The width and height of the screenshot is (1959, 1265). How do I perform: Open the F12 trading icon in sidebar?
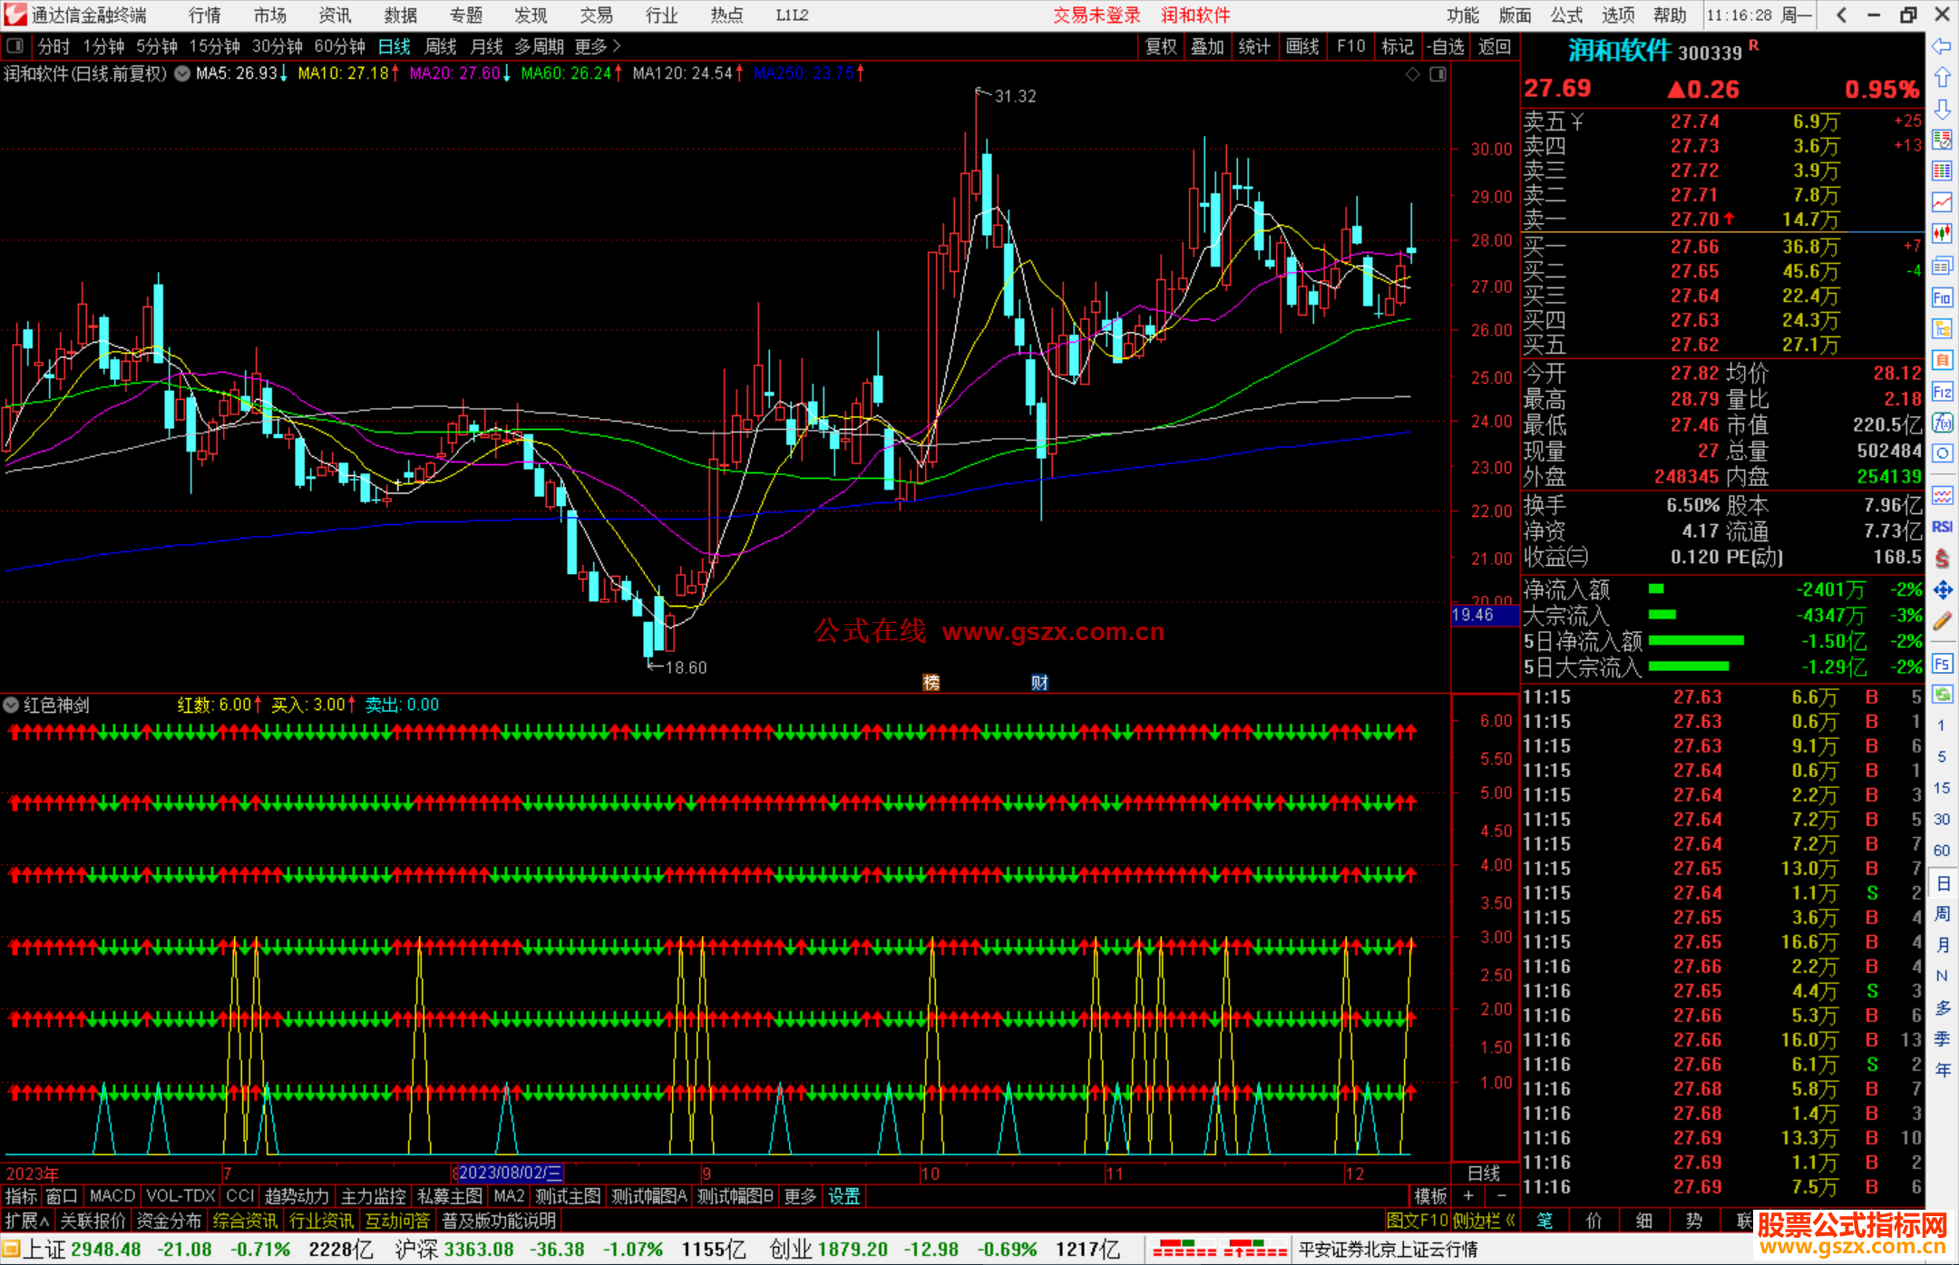[x=1942, y=392]
